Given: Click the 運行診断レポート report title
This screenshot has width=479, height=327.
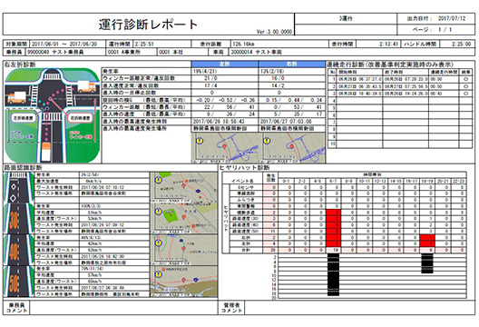Looking at the screenshot, I should [148, 25].
